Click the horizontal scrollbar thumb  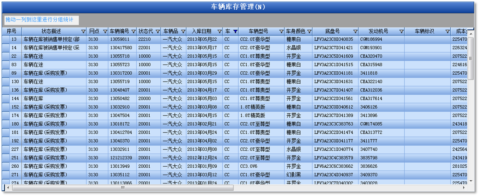point(121,188)
